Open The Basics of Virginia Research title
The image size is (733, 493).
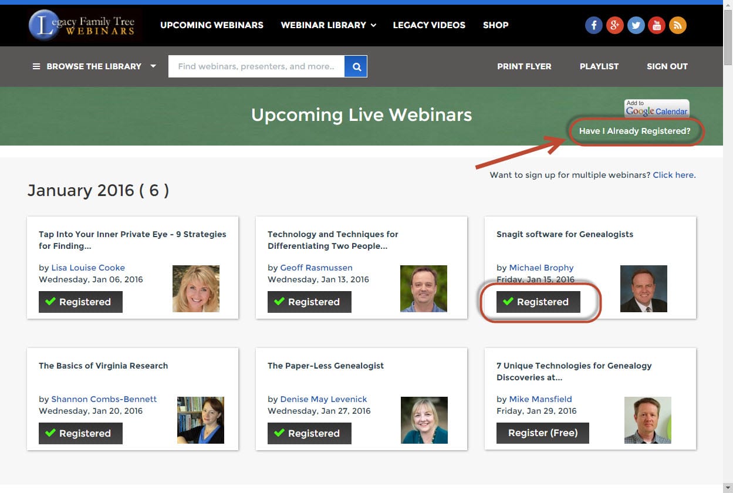[x=103, y=366]
